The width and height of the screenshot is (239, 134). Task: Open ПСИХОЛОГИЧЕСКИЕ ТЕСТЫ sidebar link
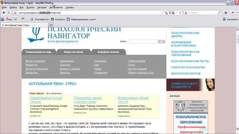[x=190, y=61]
